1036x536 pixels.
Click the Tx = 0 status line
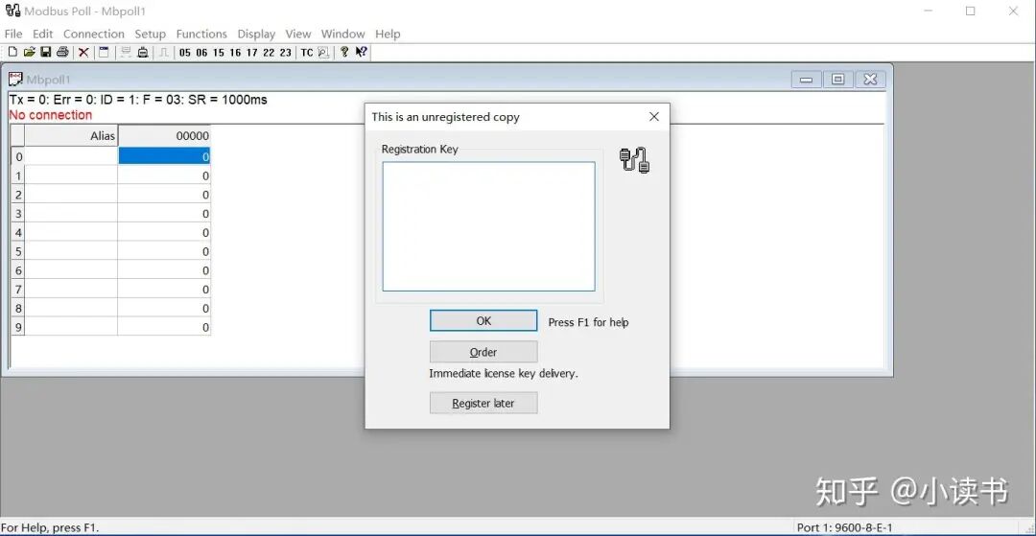coord(138,100)
